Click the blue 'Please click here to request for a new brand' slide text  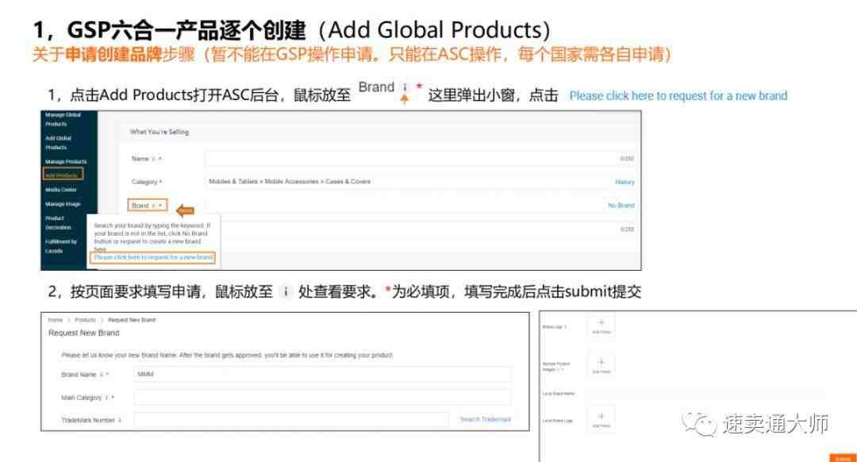coord(678,96)
